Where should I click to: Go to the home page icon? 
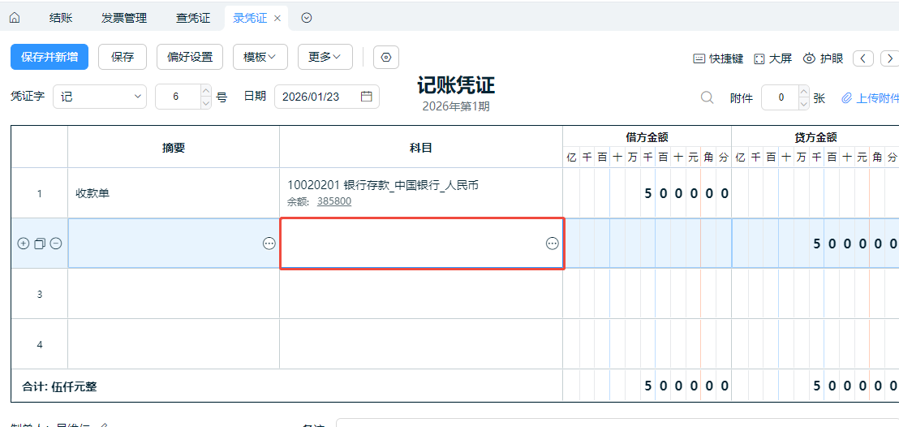pyautogui.click(x=15, y=18)
